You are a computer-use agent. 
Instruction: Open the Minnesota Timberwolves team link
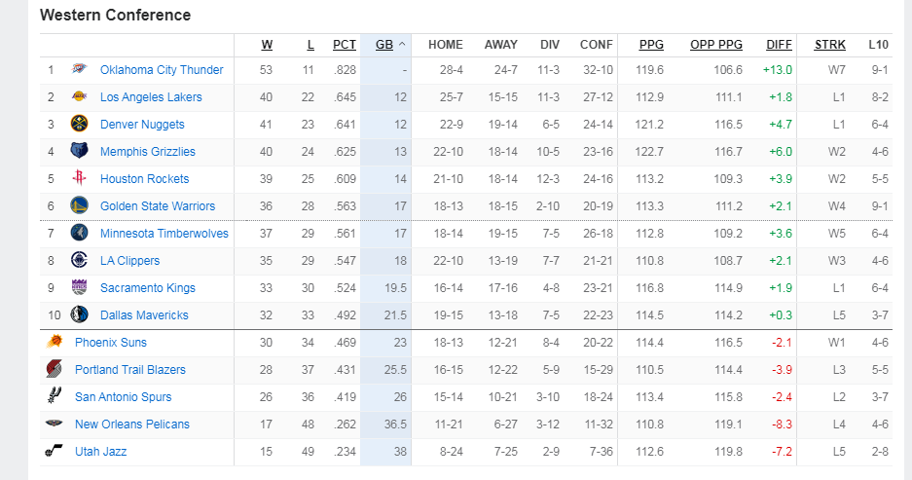tap(164, 234)
